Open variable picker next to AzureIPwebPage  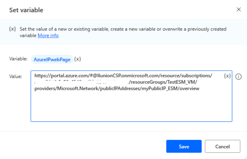(78, 59)
